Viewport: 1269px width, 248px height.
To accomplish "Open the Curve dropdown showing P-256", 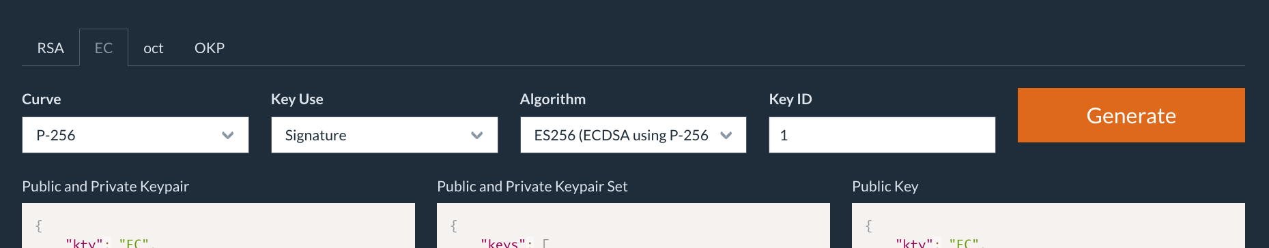I will (x=135, y=135).
